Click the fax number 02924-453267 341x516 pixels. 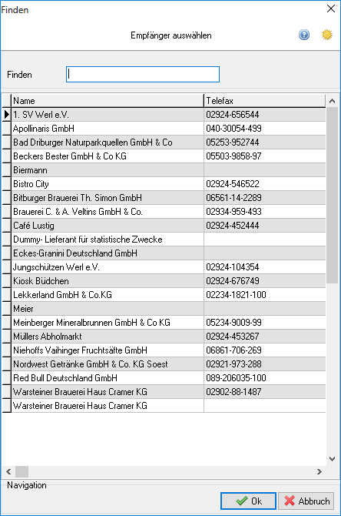[233, 337]
